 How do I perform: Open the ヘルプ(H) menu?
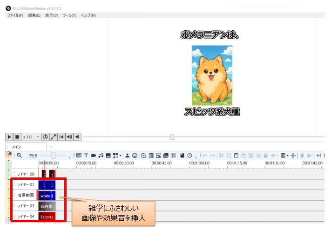pos(88,15)
